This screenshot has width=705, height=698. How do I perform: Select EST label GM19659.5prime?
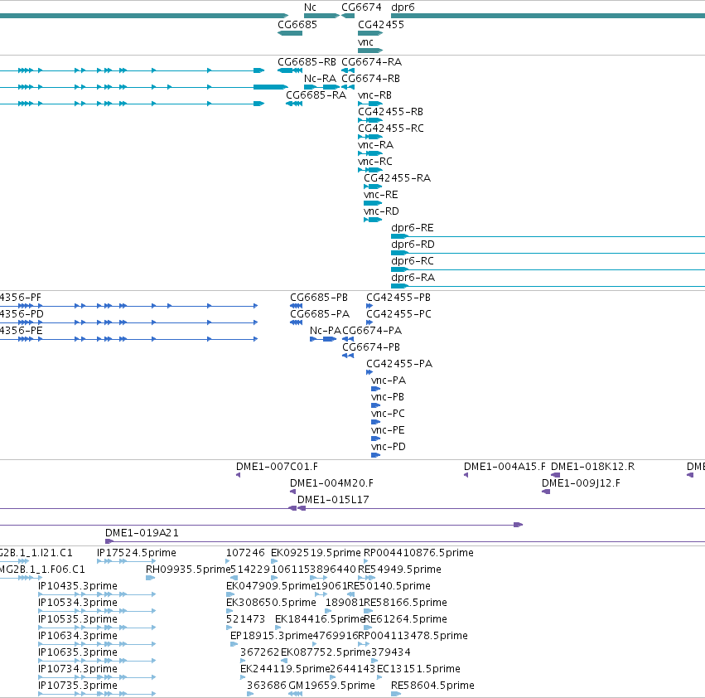(332, 685)
